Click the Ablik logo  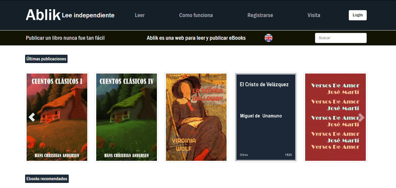coord(43,15)
